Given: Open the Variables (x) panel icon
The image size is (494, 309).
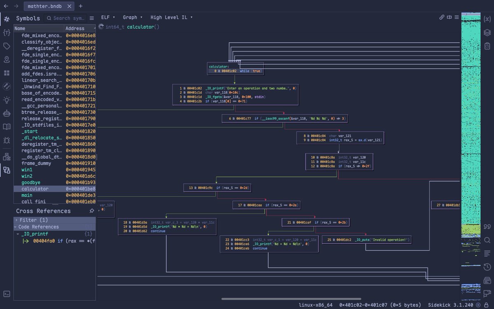Looking at the screenshot, I should (x=487, y=19).
